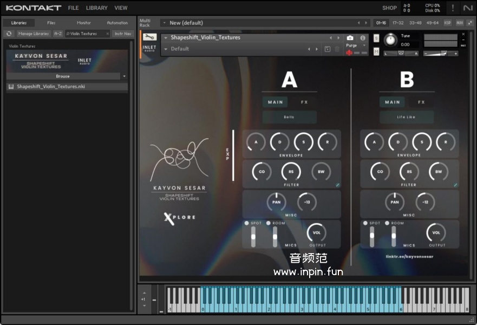Switch to the Files tab
The height and width of the screenshot is (325, 477).
tap(51, 23)
